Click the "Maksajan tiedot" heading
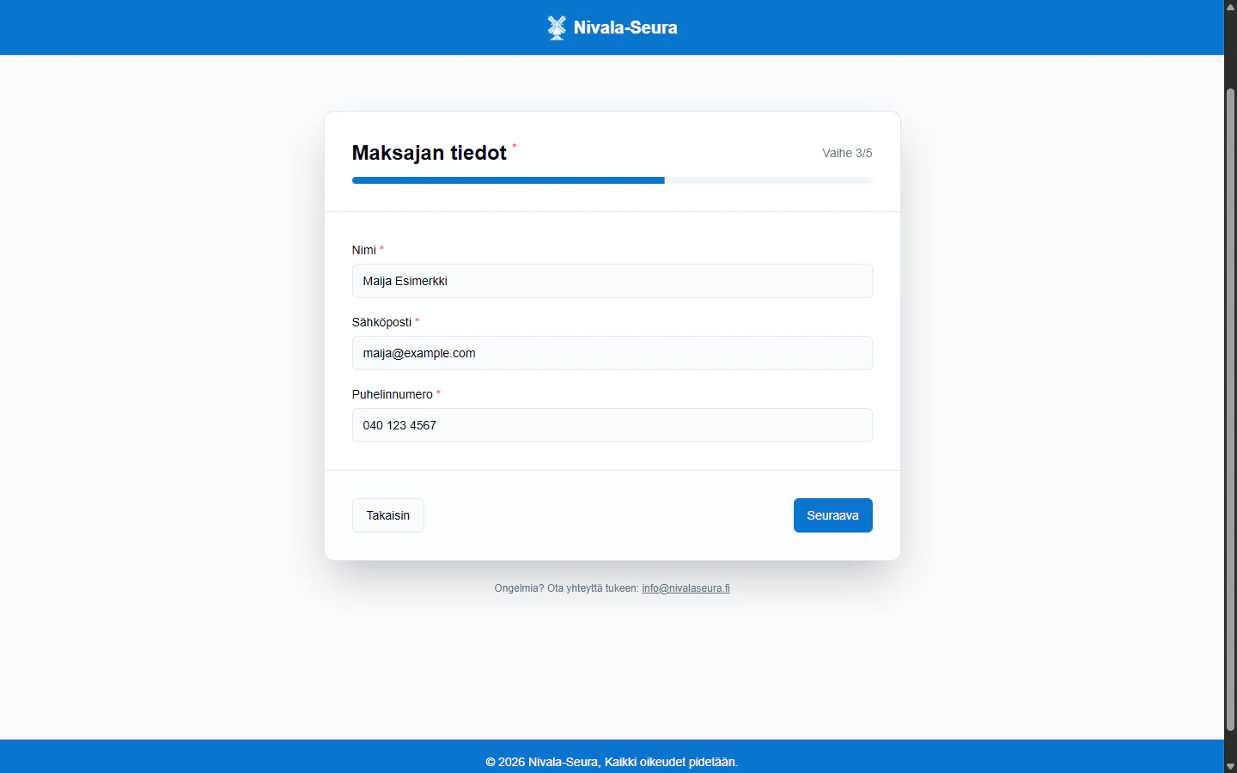 (x=430, y=153)
